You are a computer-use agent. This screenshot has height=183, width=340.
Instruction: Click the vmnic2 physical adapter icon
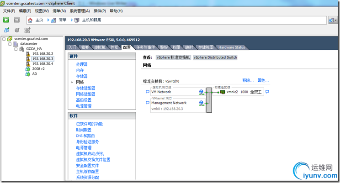coord(223,92)
